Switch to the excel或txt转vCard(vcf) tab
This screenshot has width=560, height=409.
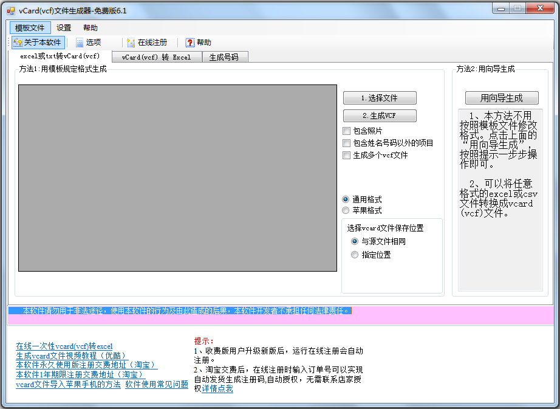click(60, 56)
